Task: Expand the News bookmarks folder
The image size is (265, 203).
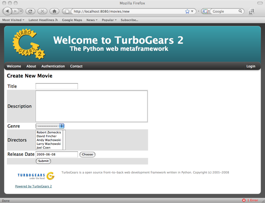Action: pyautogui.click(x=92, y=20)
